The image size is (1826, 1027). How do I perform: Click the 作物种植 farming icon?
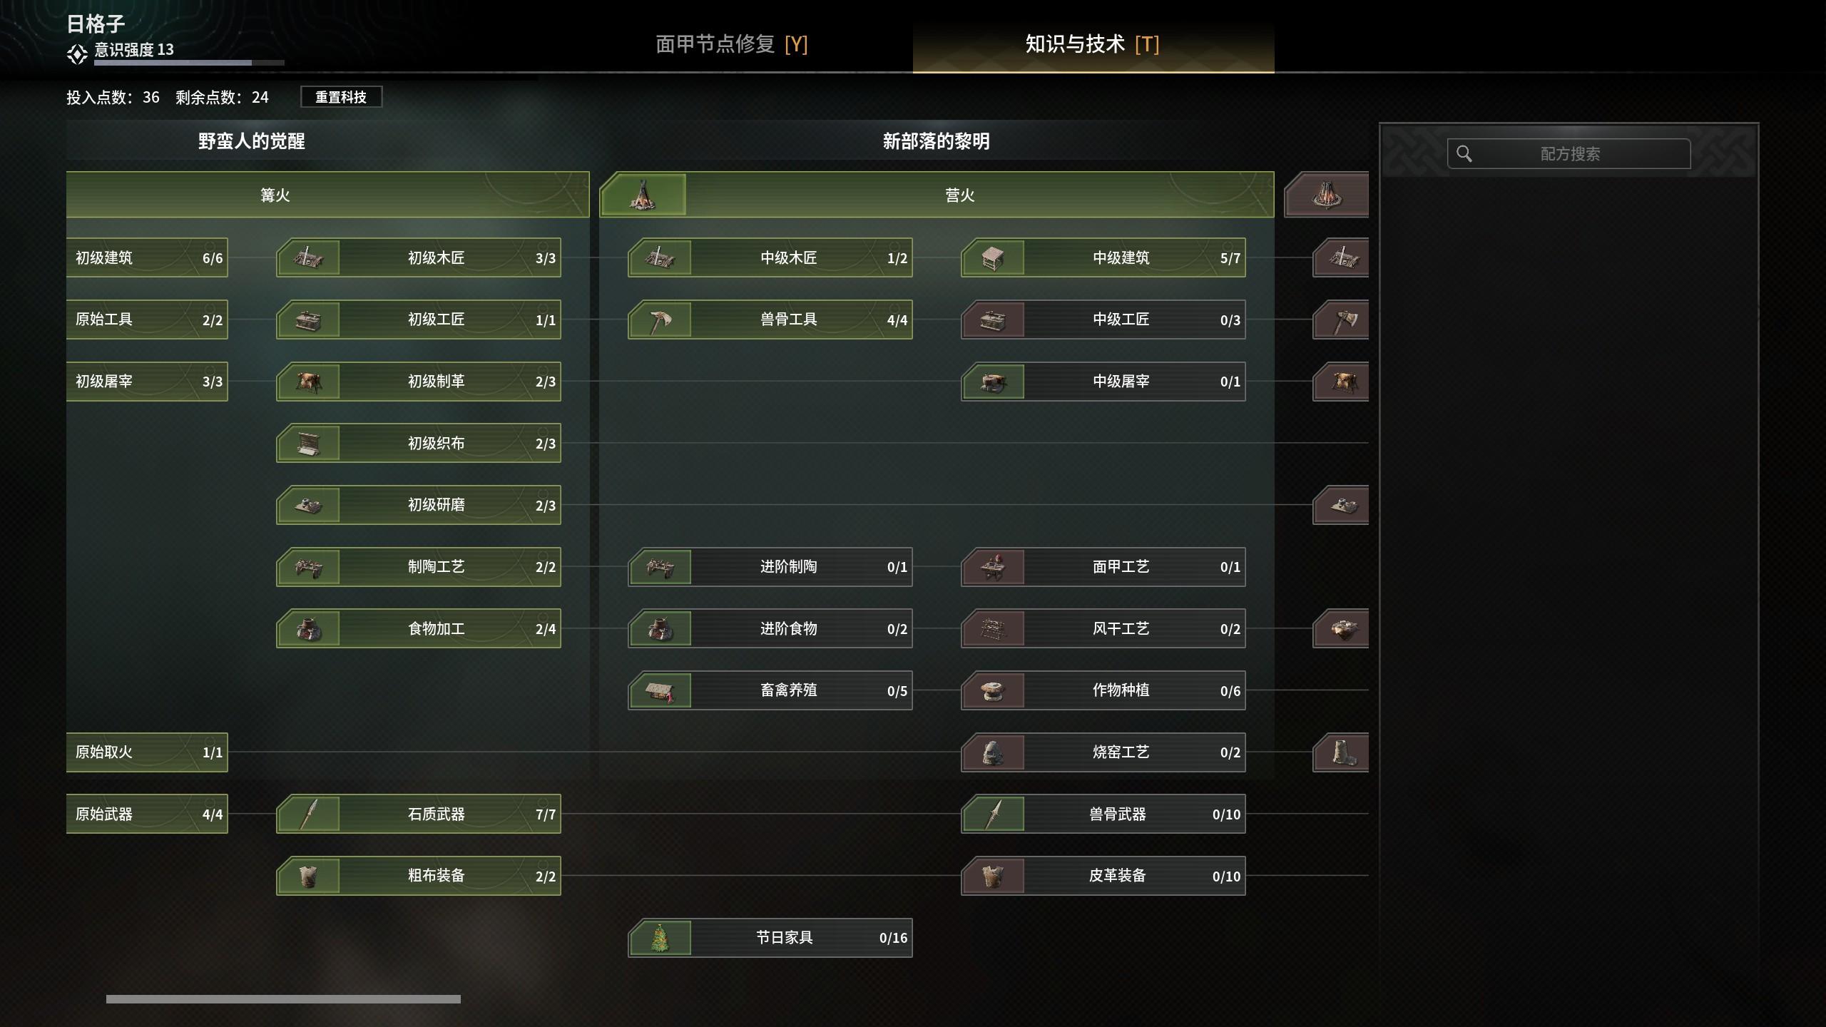point(994,690)
